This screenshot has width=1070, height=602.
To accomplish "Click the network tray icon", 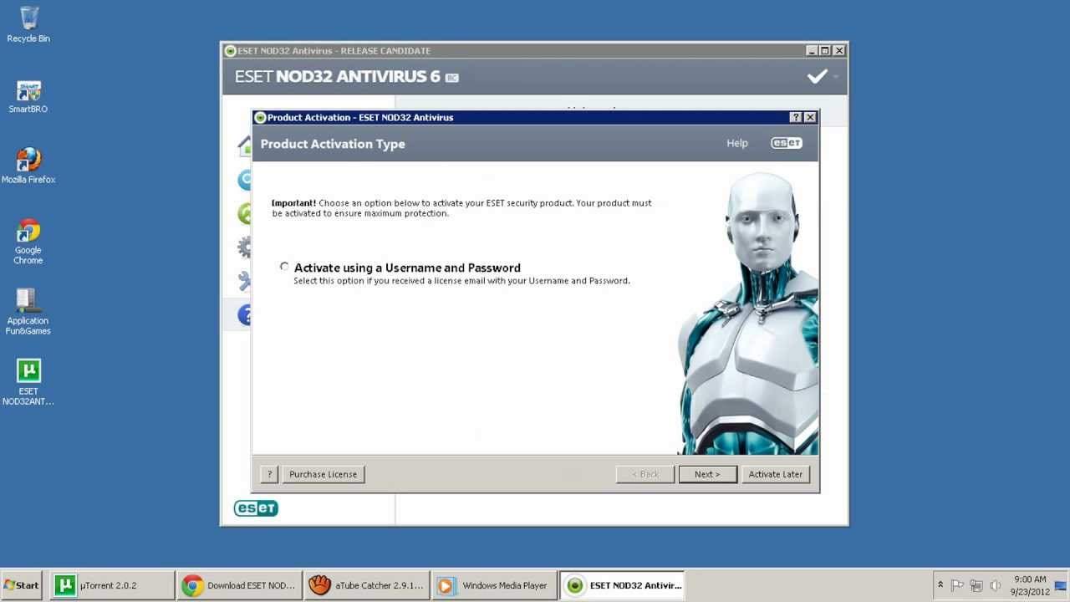I will point(976,585).
